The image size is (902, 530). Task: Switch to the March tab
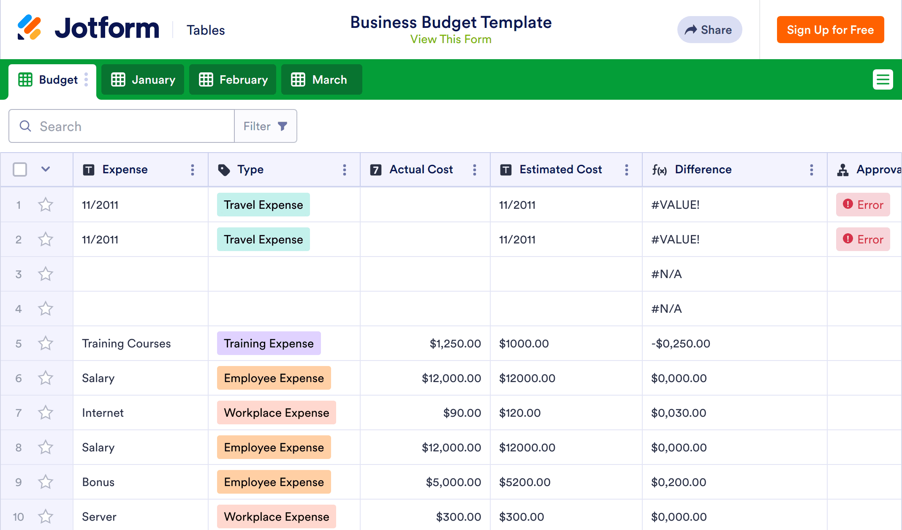321,80
